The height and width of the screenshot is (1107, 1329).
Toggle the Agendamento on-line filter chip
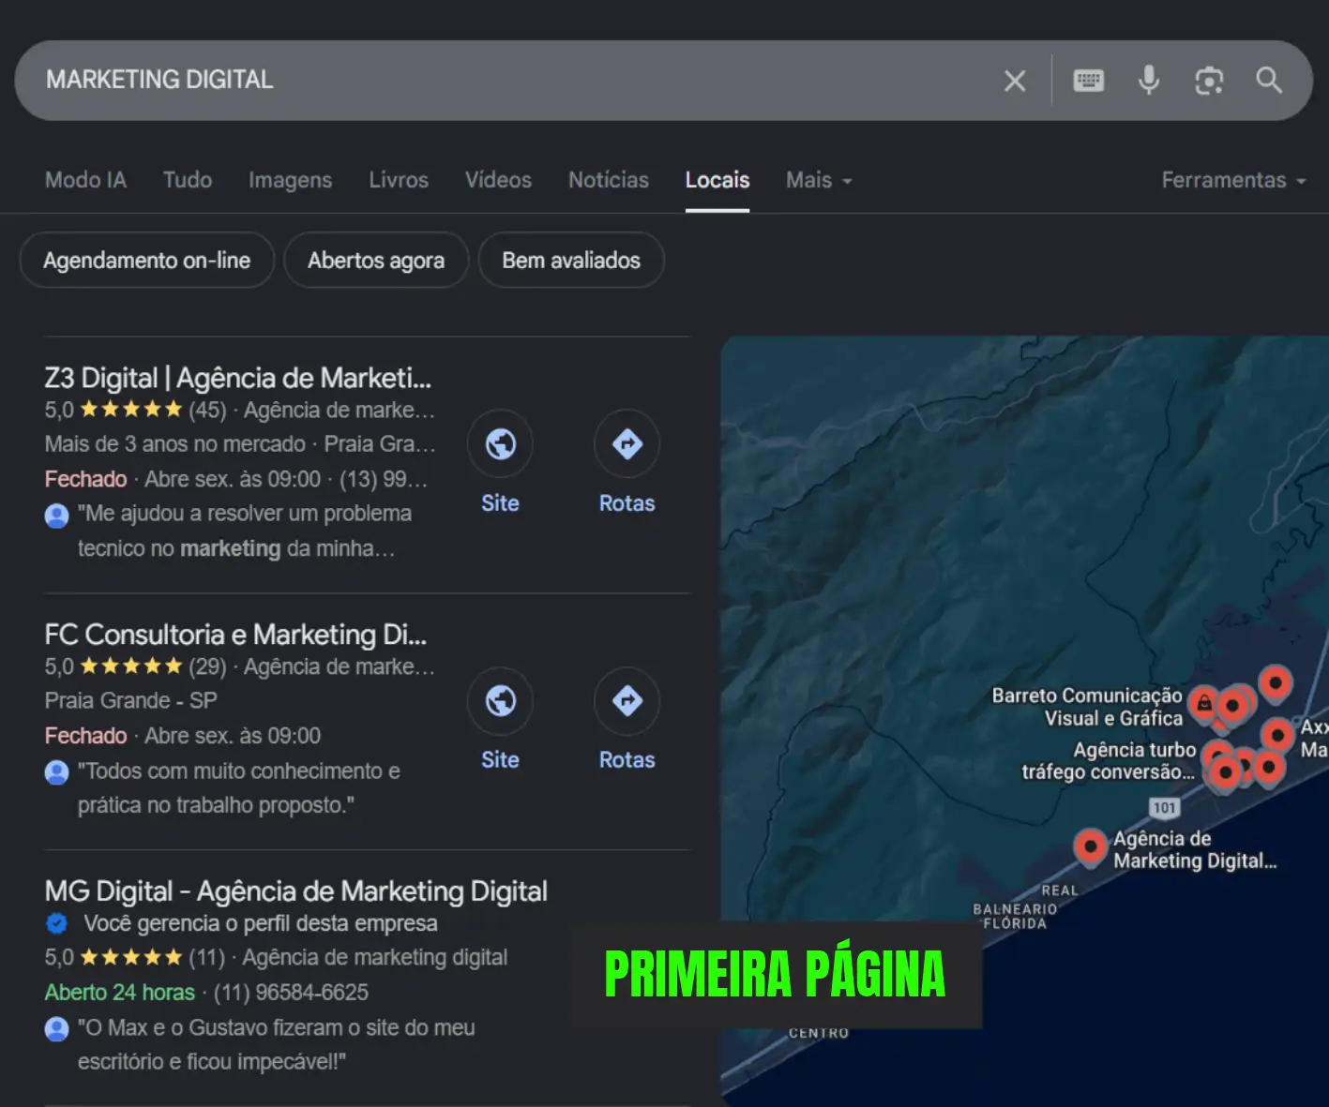click(x=147, y=261)
